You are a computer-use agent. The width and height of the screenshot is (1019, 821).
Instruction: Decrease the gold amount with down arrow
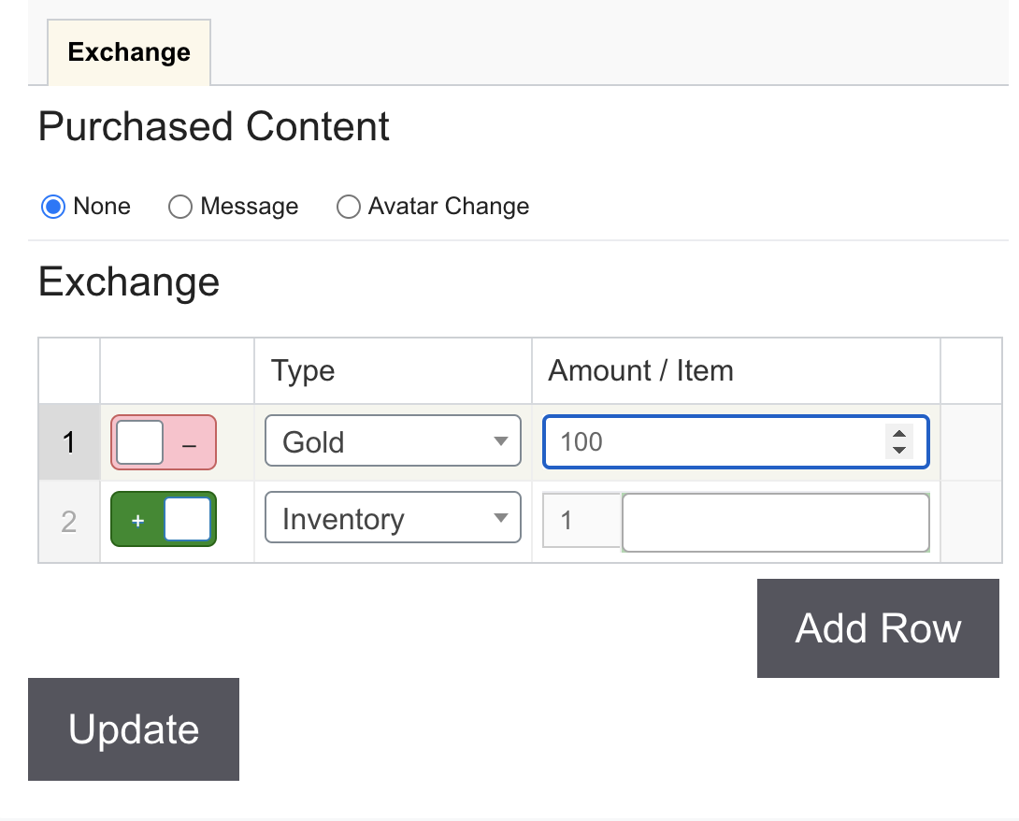899,450
